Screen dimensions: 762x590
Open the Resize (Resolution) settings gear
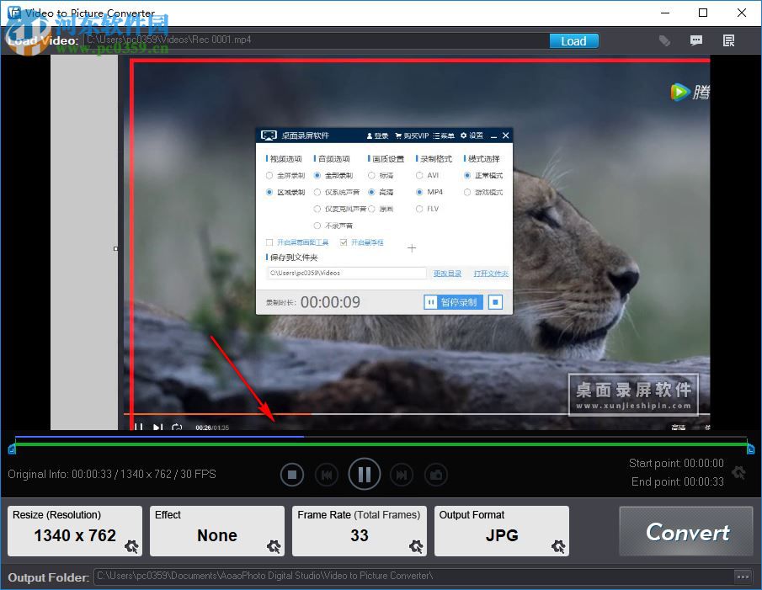tap(131, 546)
